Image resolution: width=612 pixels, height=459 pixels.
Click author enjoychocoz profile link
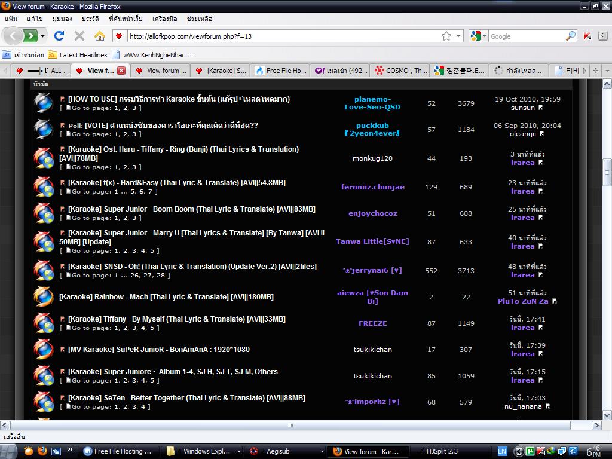373,213
